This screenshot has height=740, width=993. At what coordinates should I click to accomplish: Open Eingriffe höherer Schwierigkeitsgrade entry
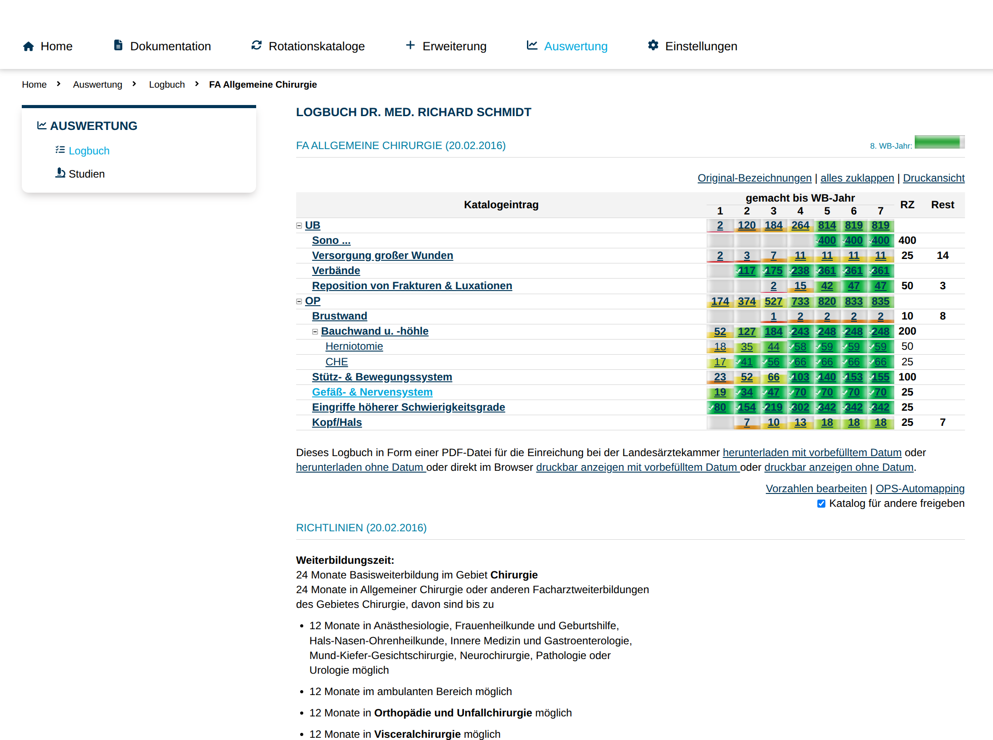click(408, 408)
